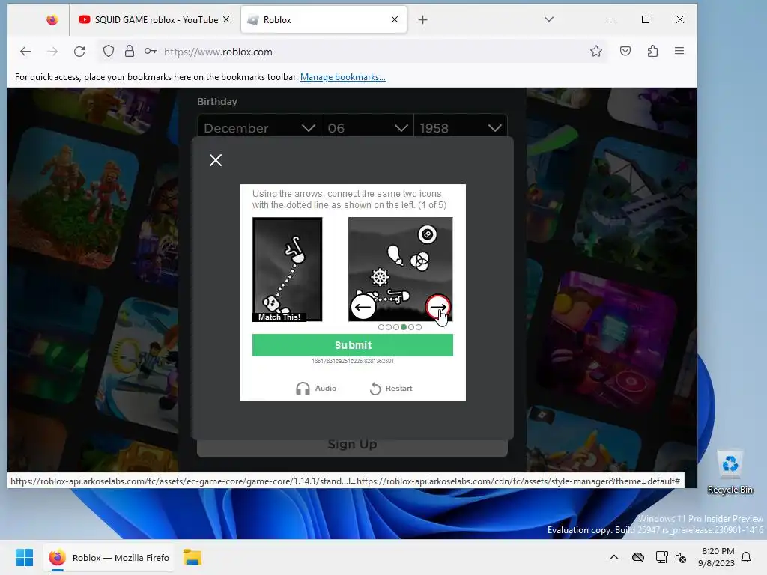Select the last progress dot under puzzle
The image size is (767, 575).
(x=418, y=327)
